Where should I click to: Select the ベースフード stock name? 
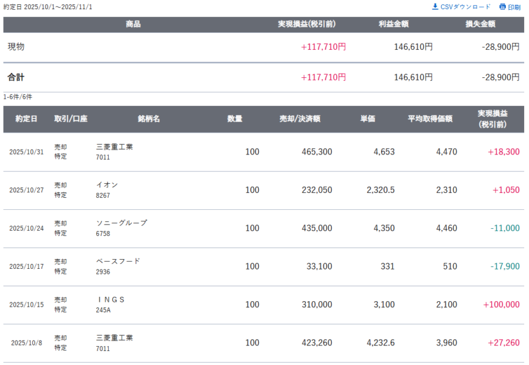(118, 261)
